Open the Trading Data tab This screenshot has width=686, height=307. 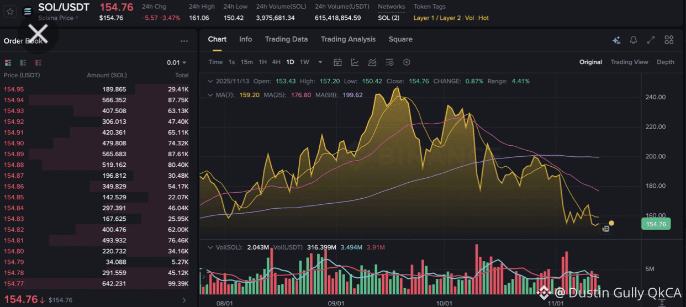pyautogui.click(x=286, y=39)
